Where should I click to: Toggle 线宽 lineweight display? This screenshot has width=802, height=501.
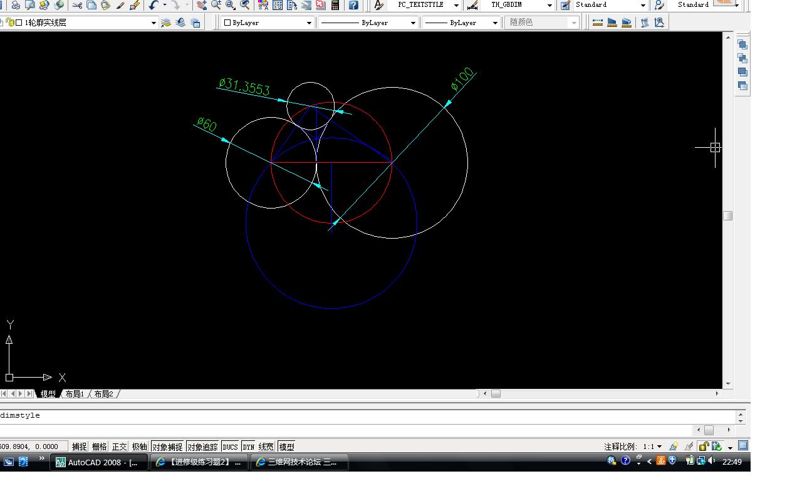click(266, 447)
